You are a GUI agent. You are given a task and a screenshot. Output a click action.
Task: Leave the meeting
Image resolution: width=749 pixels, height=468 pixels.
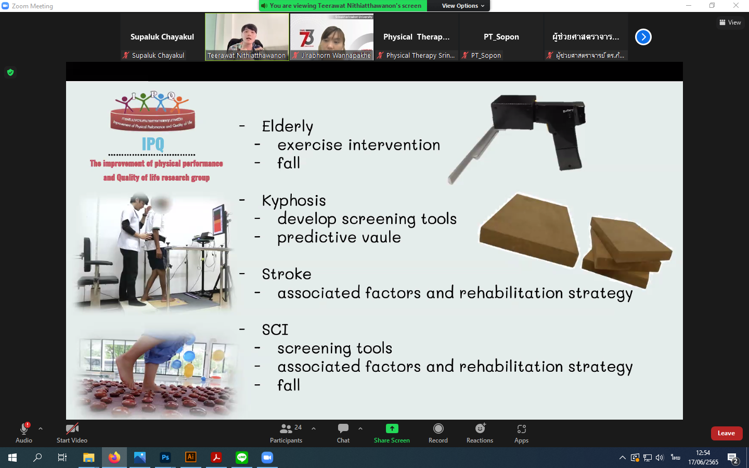[726, 433]
